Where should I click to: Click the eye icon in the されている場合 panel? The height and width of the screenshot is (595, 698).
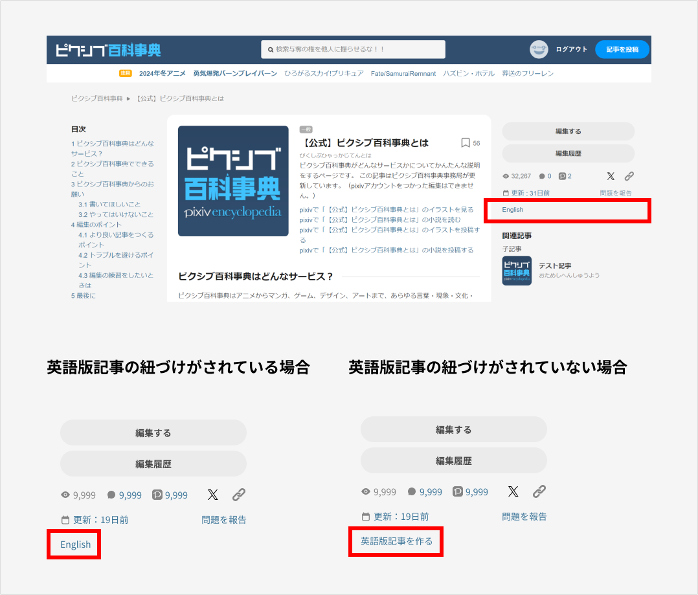pyautogui.click(x=65, y=495)
